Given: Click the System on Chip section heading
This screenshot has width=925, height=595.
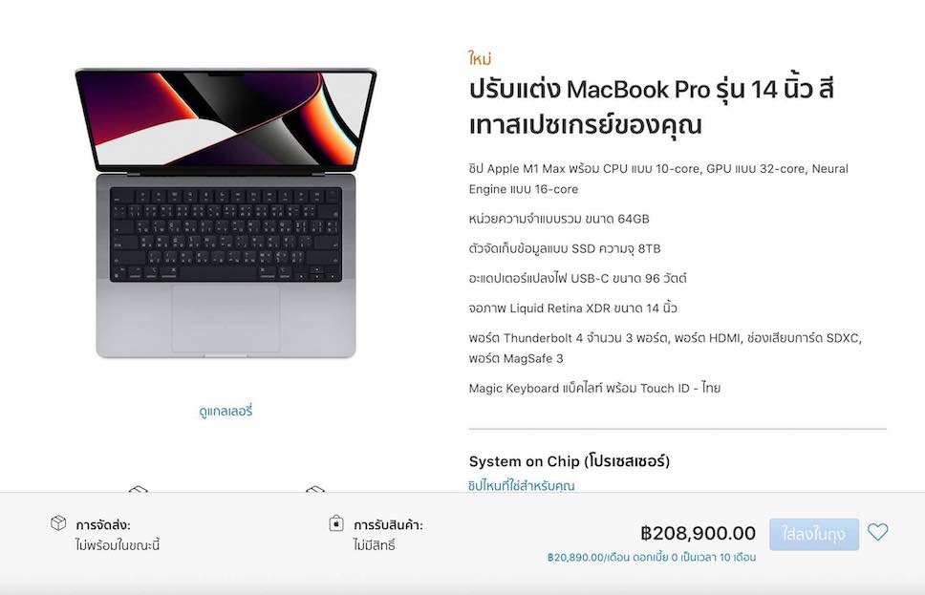Looking at the screenshot, I should click(570, 461).
